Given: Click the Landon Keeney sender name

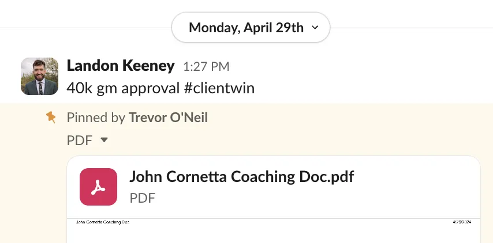Looking at the screenshot, I should (121, 66).
